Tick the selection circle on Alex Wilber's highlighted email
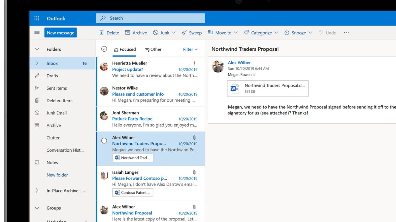396x222 pixels. (104, 141)
